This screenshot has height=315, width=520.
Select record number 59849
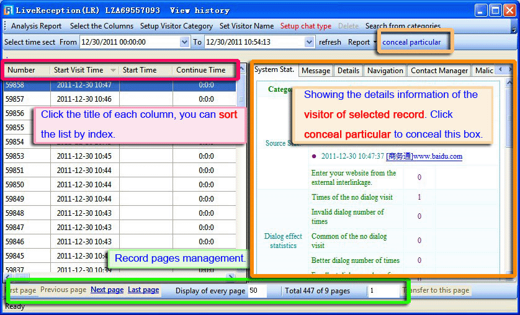tap(120, 199)
